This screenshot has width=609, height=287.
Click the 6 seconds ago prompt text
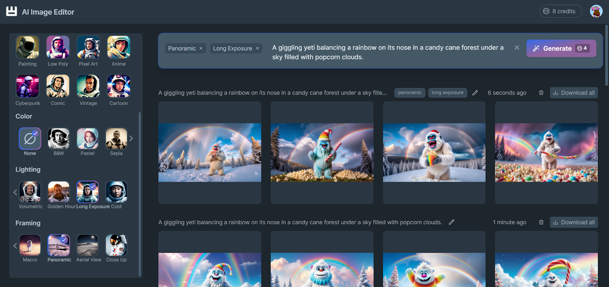[273, 93]
